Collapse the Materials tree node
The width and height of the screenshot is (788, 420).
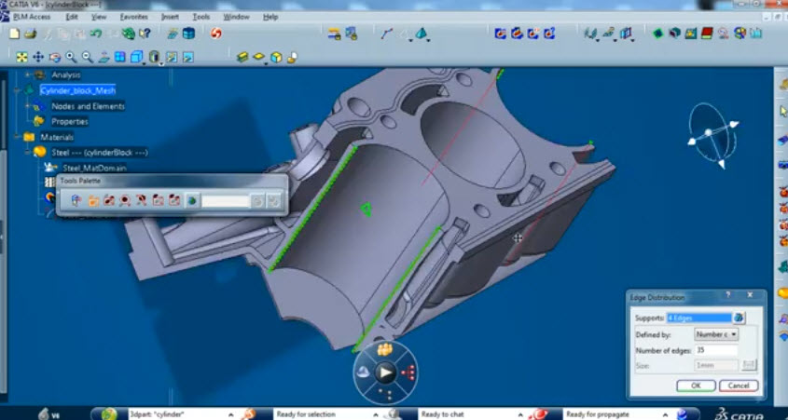point(17,137)
